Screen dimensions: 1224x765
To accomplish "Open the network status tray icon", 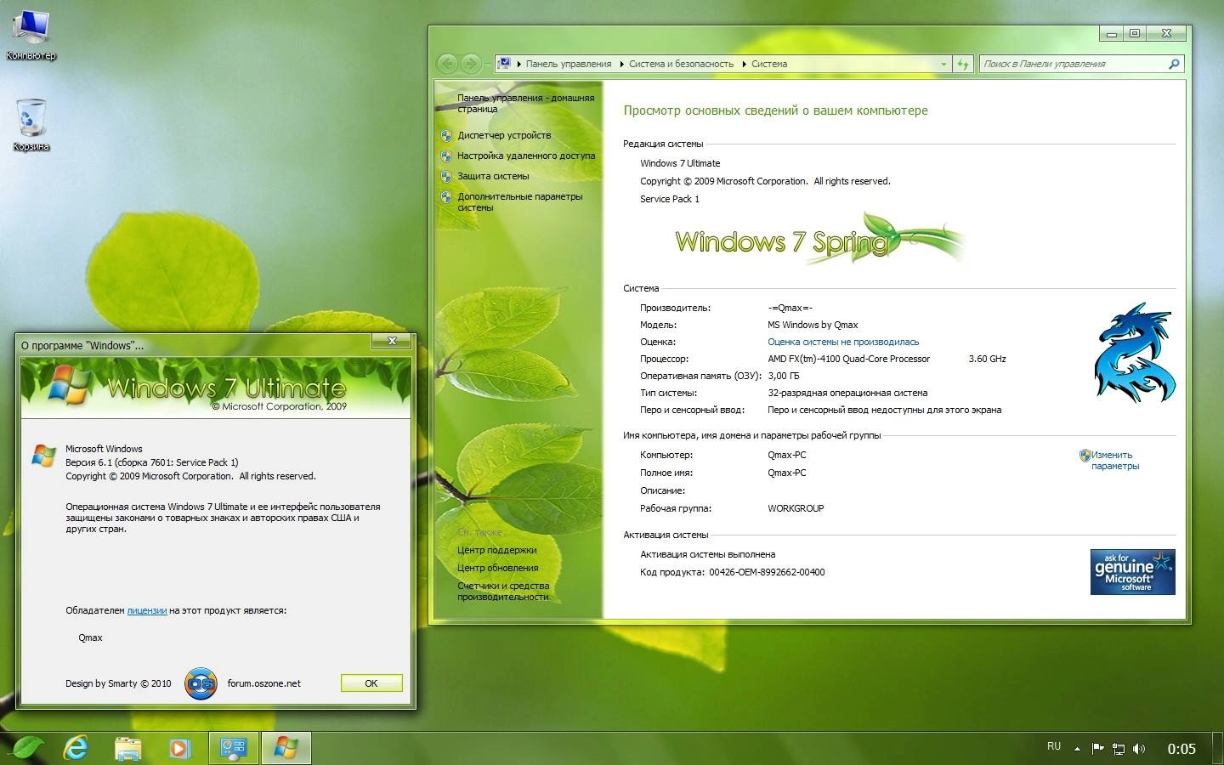I will coord(1118,749).
